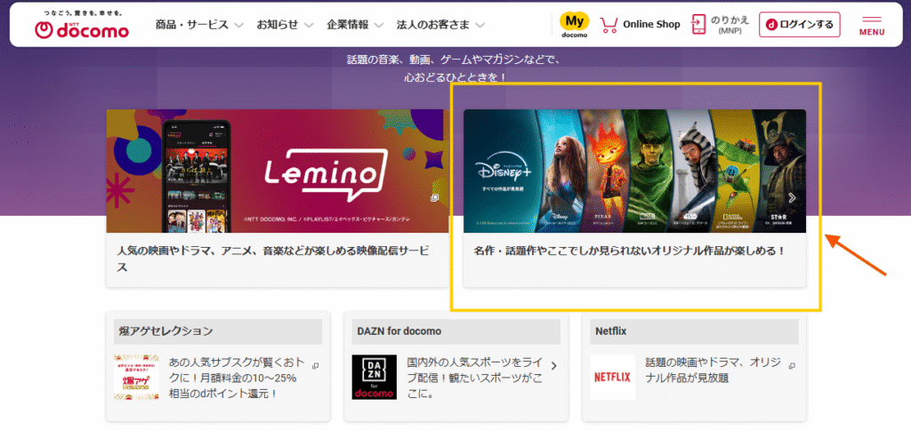The height and width of the screenshot is (430, 911).
Task: Open the Disney+ banner image
Action: 633,171
